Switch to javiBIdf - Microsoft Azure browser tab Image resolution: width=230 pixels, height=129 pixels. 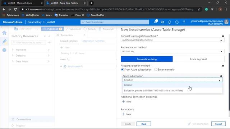click(22, 3)
